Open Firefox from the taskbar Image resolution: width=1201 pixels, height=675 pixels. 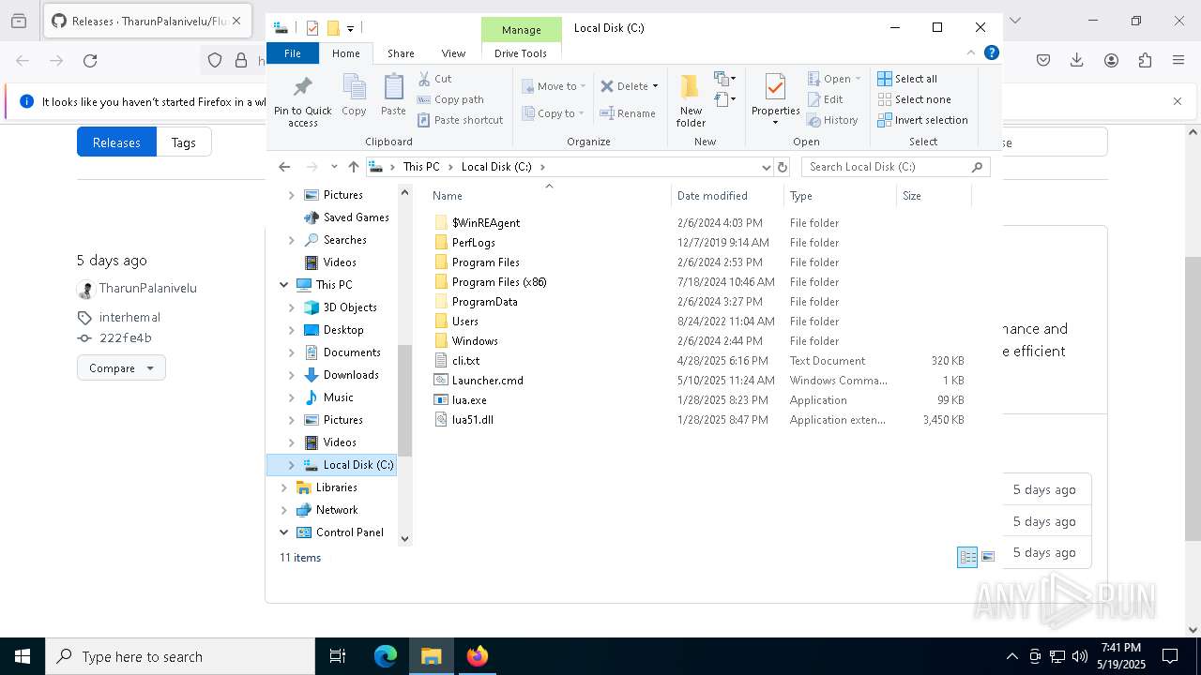478,656
